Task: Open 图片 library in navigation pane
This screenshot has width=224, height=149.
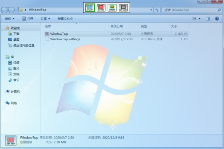Action: [x=16, y=69]
